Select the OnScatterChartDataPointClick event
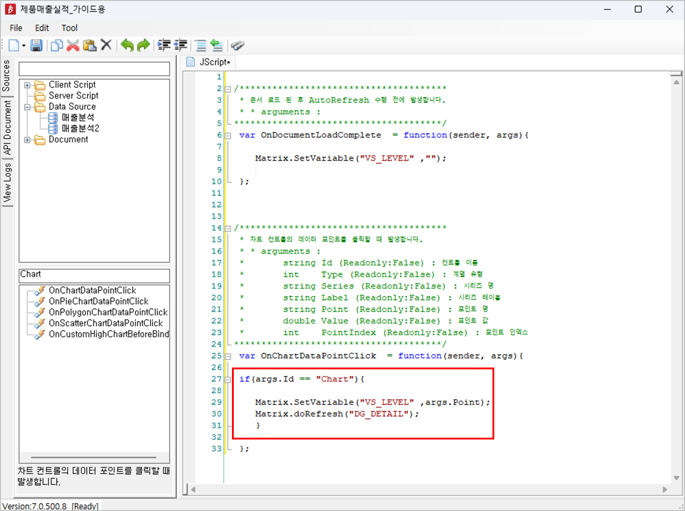Image resolution: width=685 pixels, height=511 pixels. coord(106,323)
